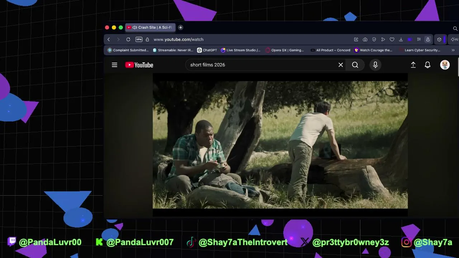Viewport: 459px width, 258px height.
Task: Toggle the VPN badge in address bar
Action: [139, 39]
